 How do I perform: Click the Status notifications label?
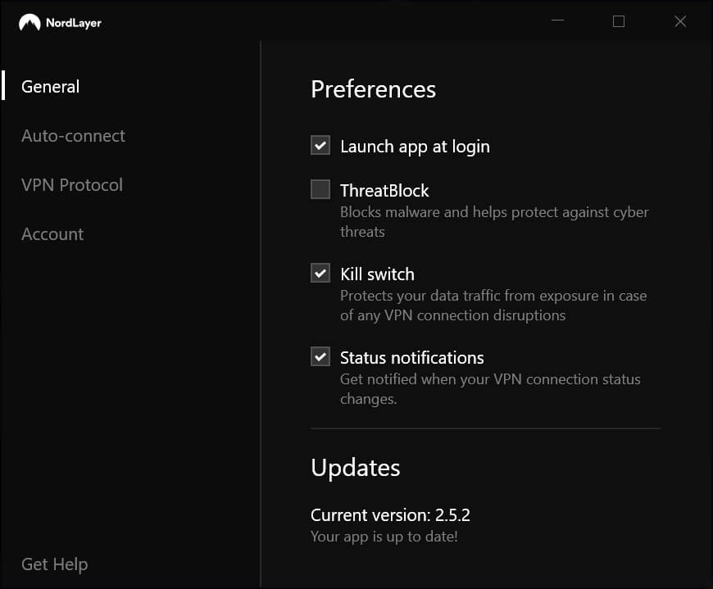click(411, 357)
